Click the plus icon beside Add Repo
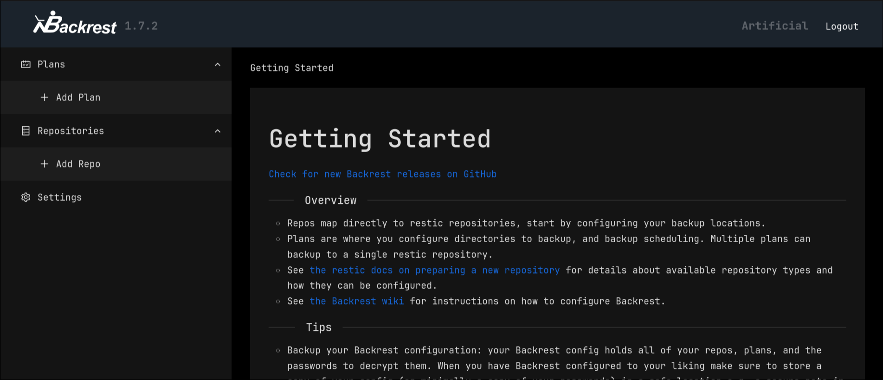Viewport: 883px width, 380px height. tap(45, 164)
